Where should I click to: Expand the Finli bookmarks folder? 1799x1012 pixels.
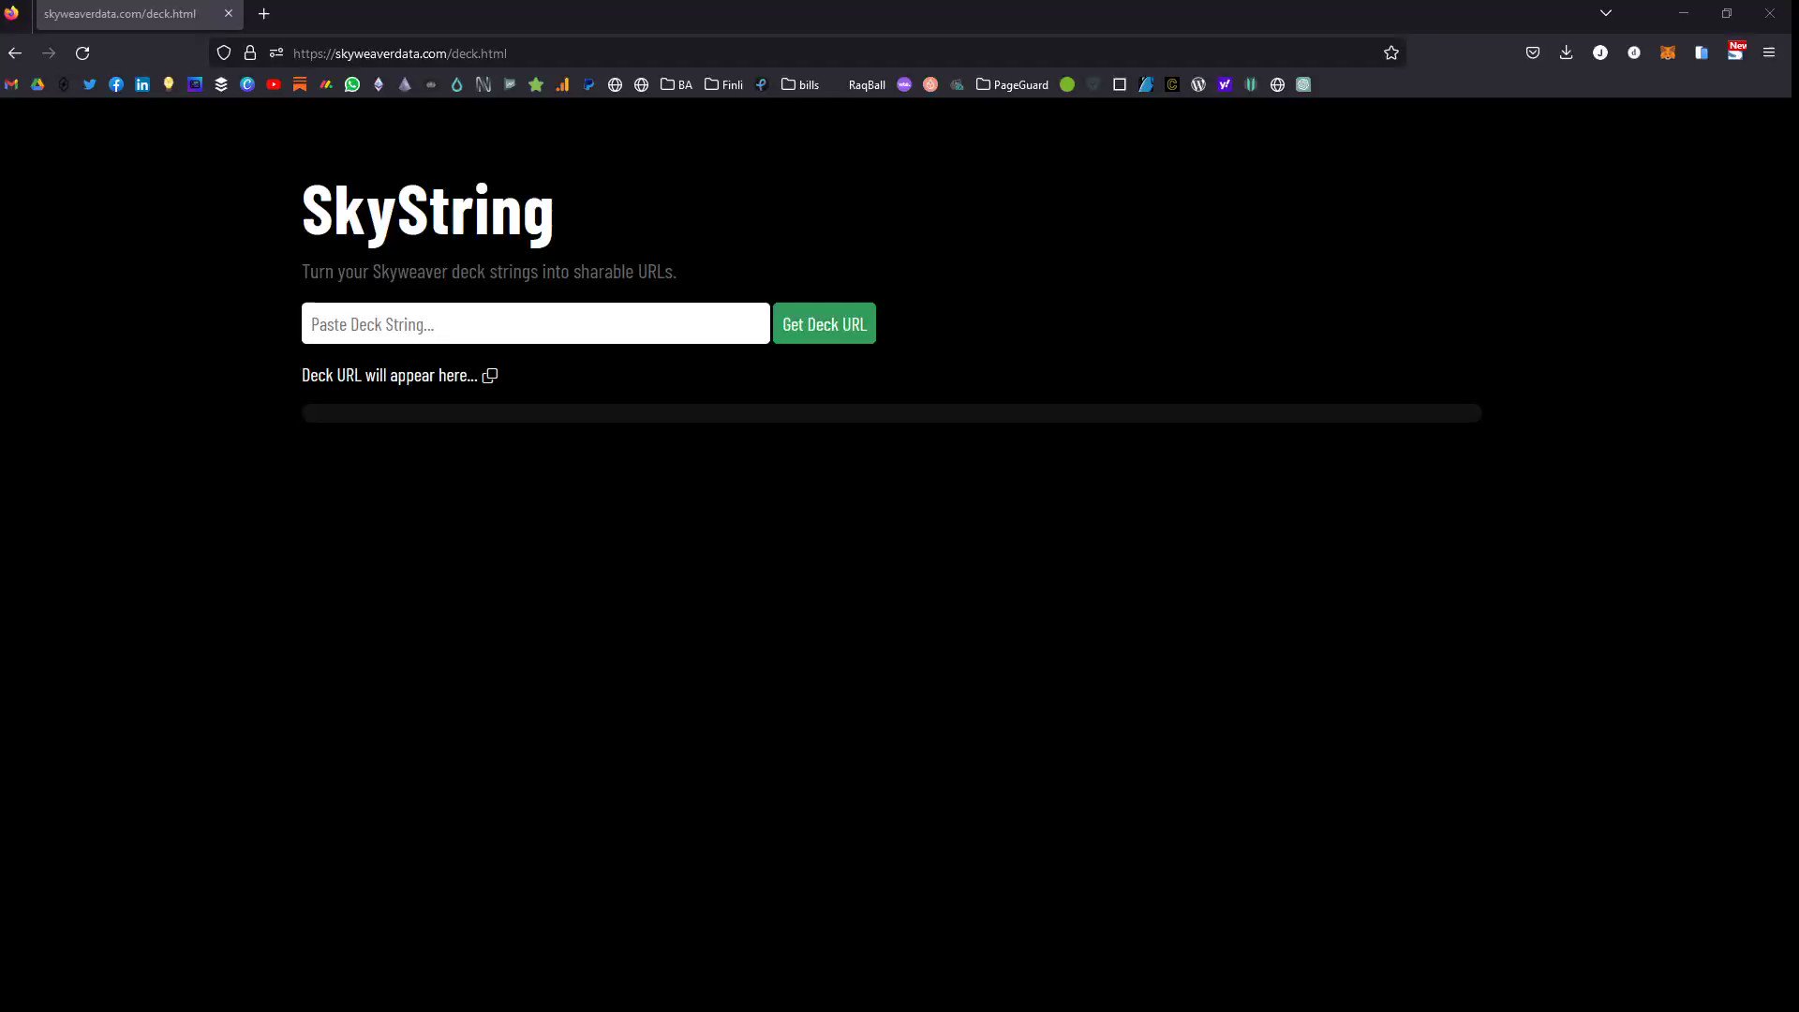[723, 84]
